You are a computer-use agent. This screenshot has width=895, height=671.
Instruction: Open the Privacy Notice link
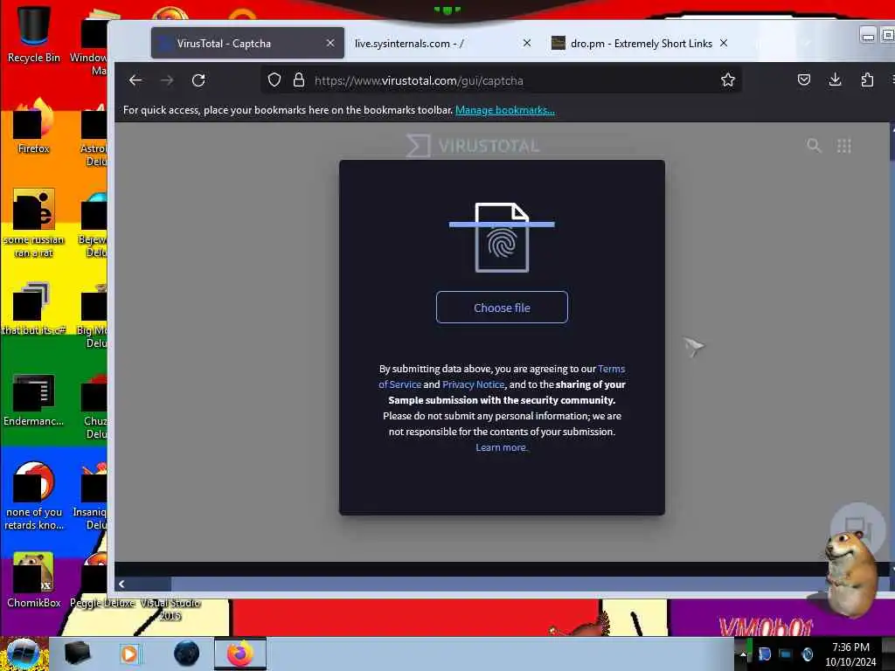[x=473, y=384]
